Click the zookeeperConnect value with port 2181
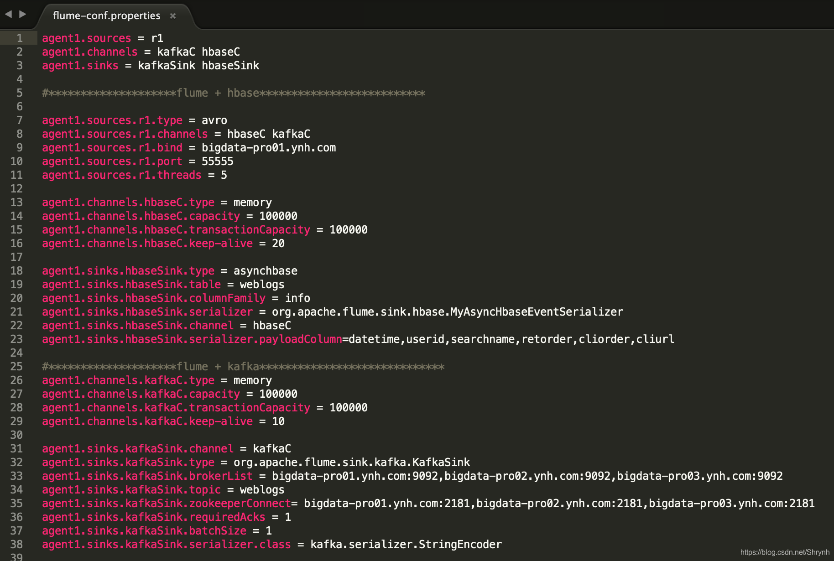This screenshot has width=834, height=561. pyautogui.click(x=559, y=503)
